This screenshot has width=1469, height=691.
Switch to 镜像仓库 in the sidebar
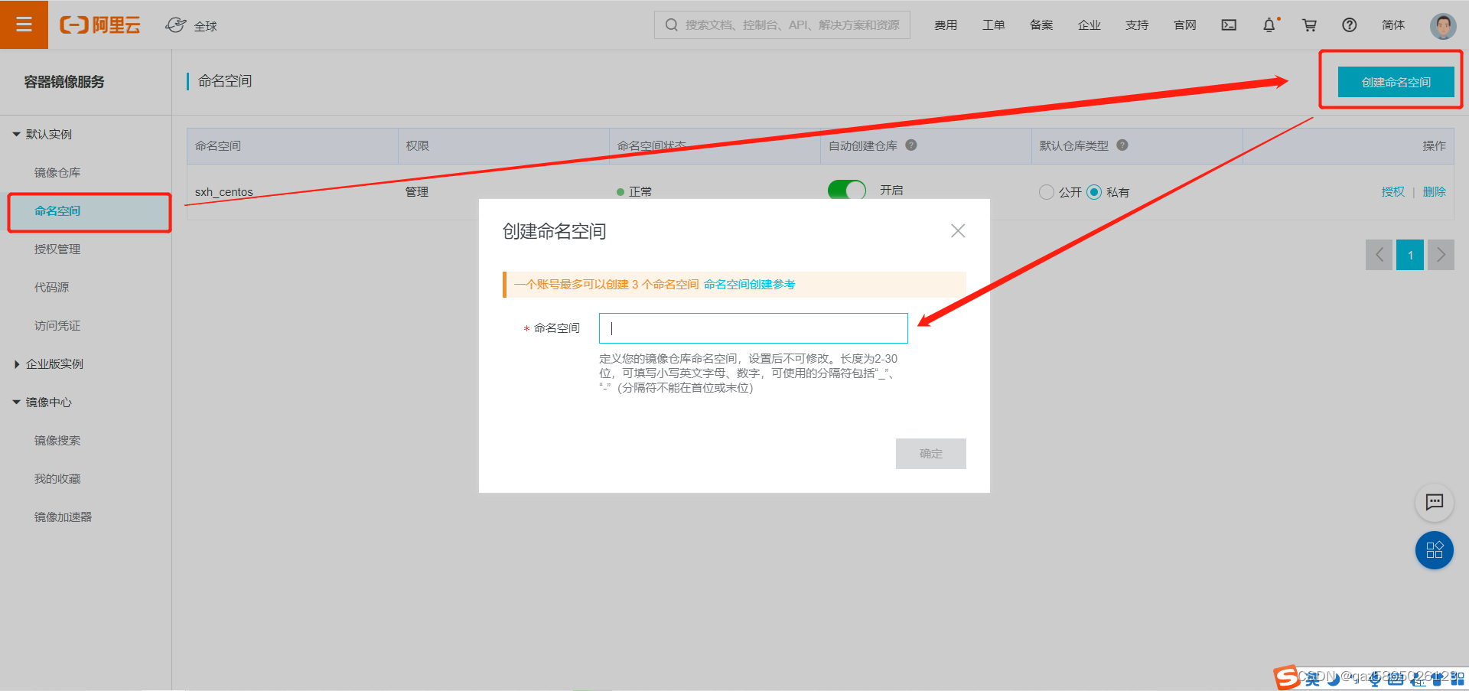click(x=57, y=172)
